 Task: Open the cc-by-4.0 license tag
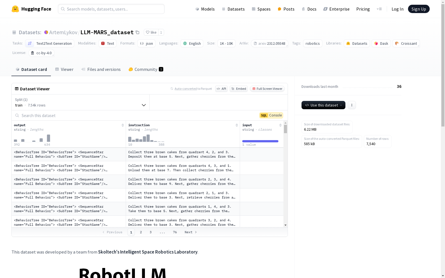coord(41,53)
